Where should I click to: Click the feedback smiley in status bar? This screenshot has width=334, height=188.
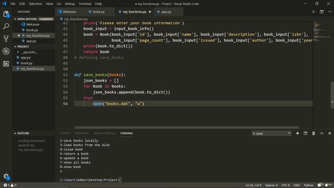tap(319, 185)
